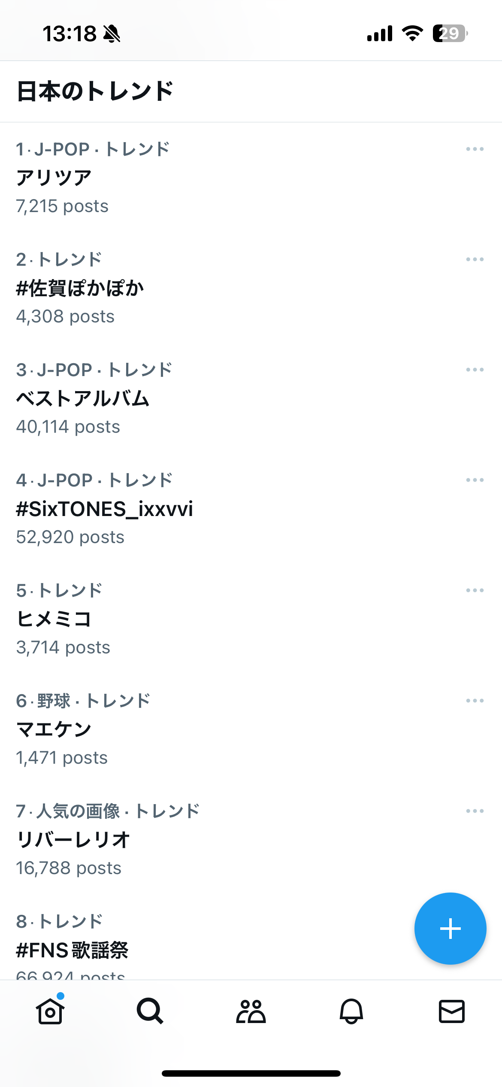Open more options for #佐賀ぽかぽか trend
Screen dimensions: 502x1087
pyautogui.click(x=475, y=259)
